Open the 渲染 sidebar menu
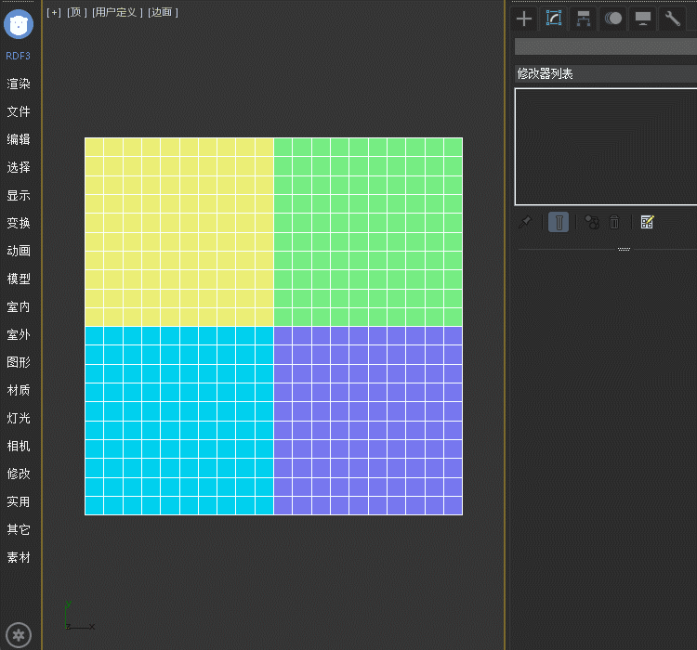Viewport: 697px width, 650px height. coord(19,84)
